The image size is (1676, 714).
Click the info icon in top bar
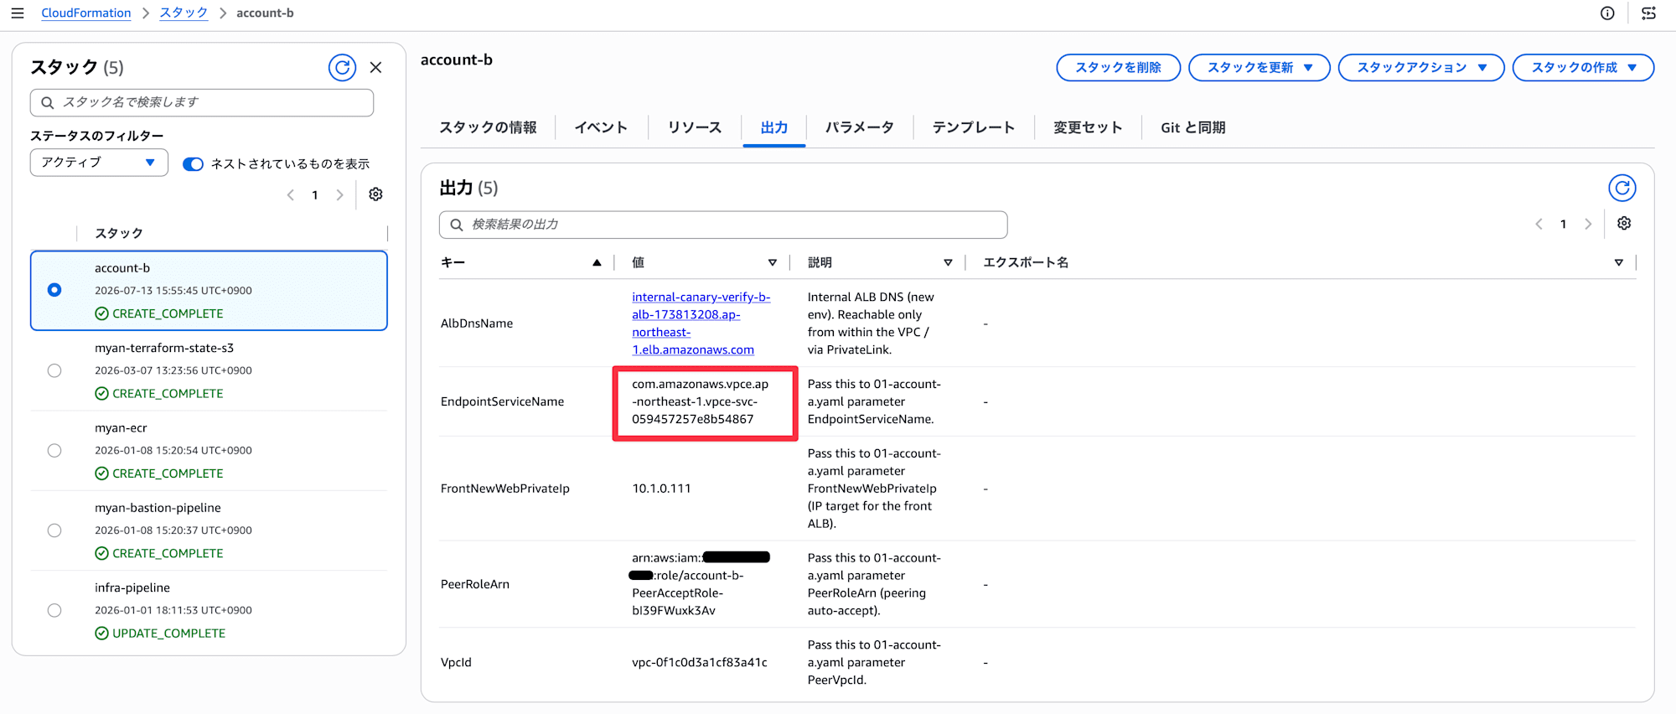tap(1607, 13)
